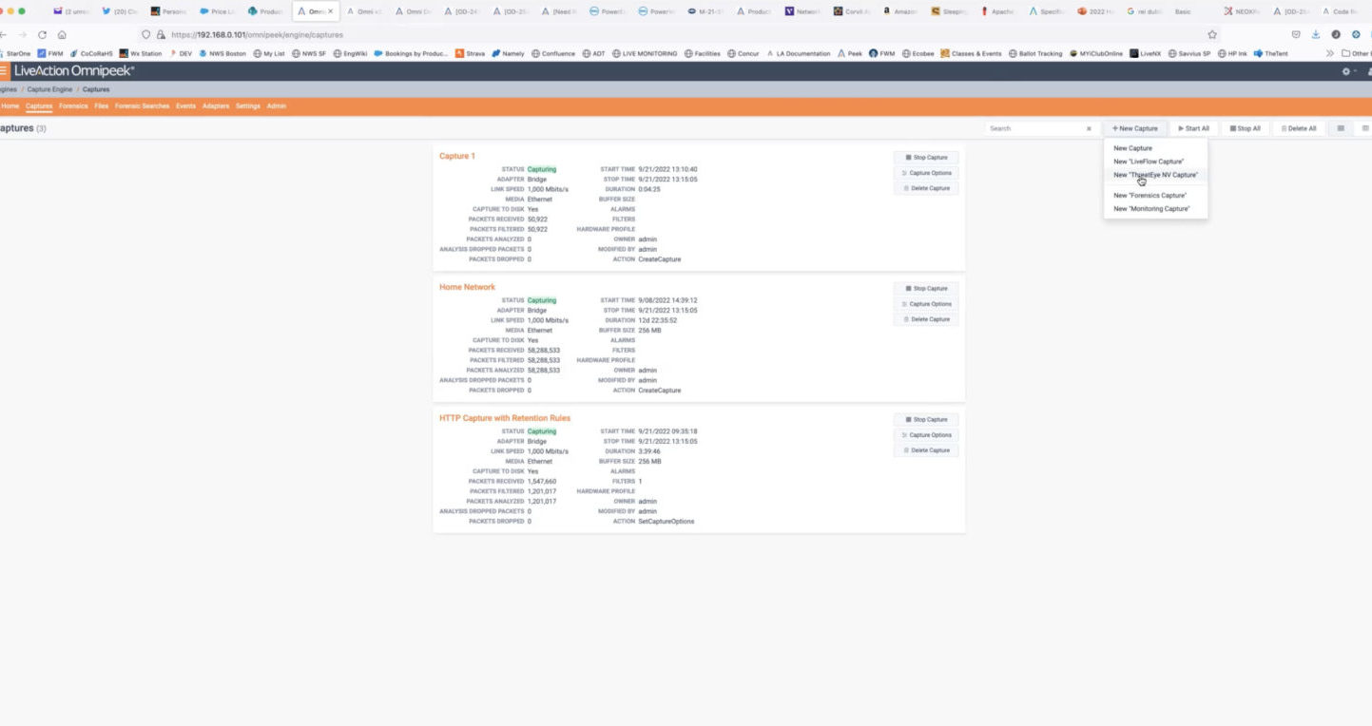Open the Forensics navigation tab
The height and width of the screenshot is (726, 1372).
click(73, 106)
